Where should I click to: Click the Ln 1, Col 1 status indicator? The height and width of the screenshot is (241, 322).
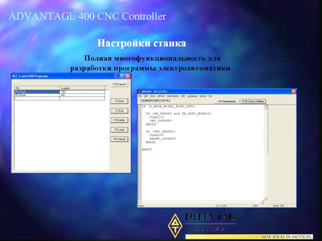click(221, 206)
